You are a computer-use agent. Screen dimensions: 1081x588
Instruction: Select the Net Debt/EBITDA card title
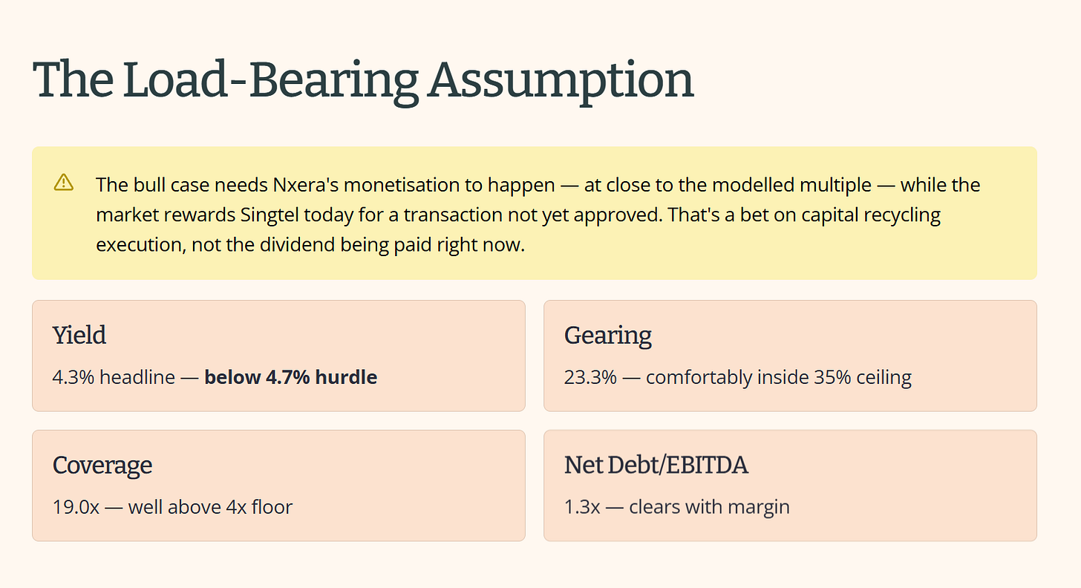[x=656, y=465]
